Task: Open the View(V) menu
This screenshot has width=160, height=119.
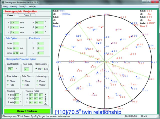Action: click(13, 6)
